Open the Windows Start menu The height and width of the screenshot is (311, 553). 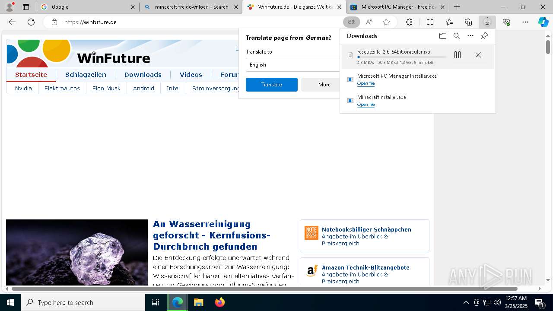pos(10,302)
